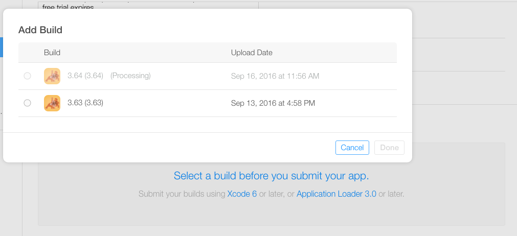Click the 3.64 (3.64) version text
The width and height of the screenshot is (517, 236).
point(85,76)
